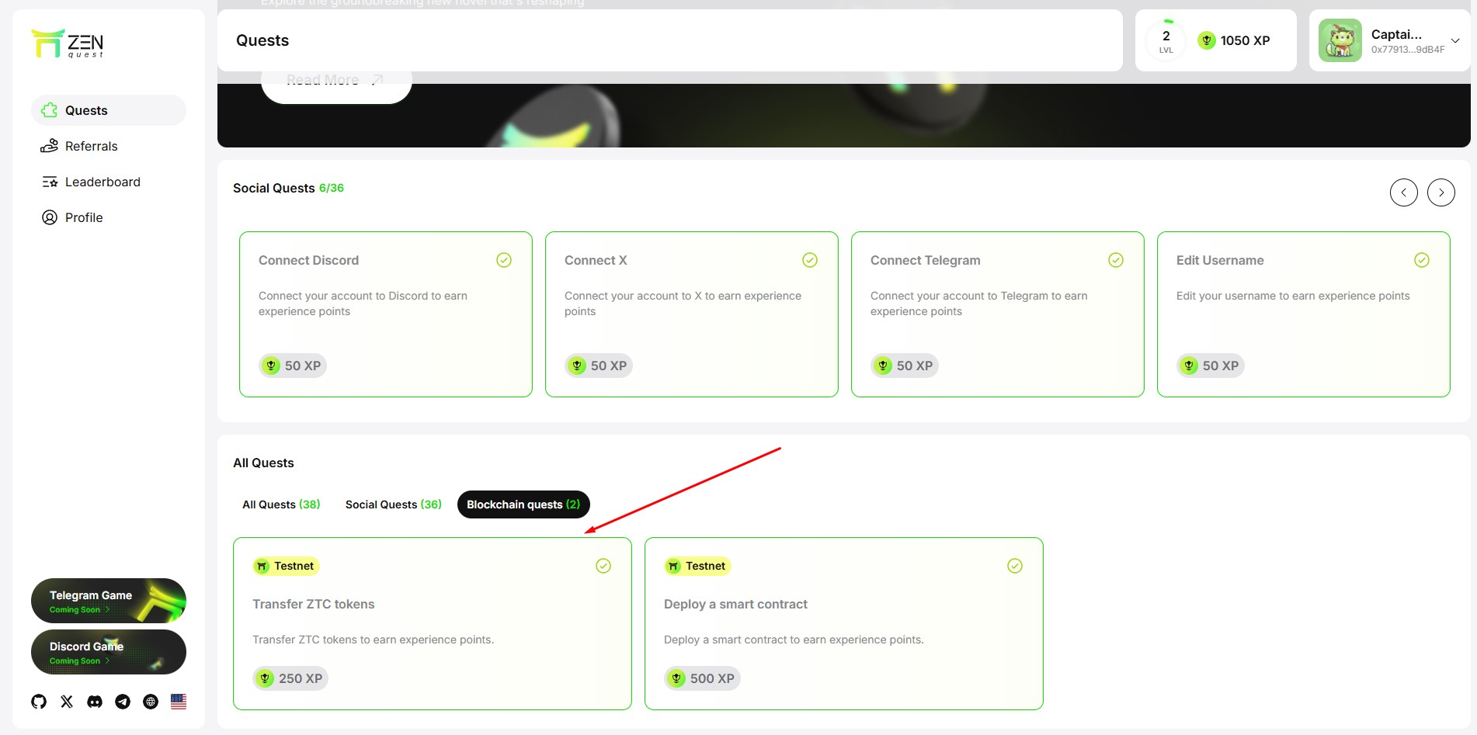
Task: Click the Telegram icon in the sidebar footer
Action: tap(123, 702)
